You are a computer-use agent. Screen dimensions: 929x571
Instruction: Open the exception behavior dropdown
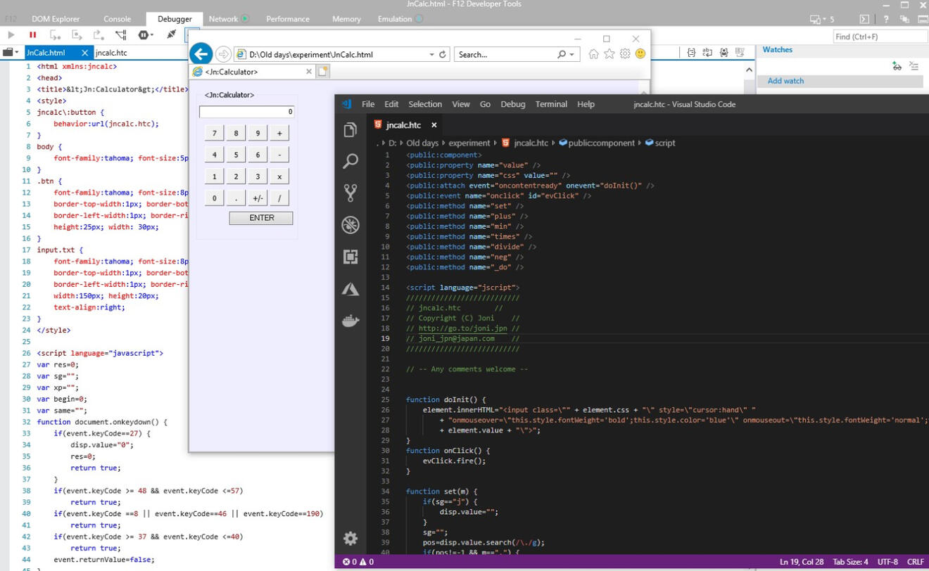[x=146, y=34]
